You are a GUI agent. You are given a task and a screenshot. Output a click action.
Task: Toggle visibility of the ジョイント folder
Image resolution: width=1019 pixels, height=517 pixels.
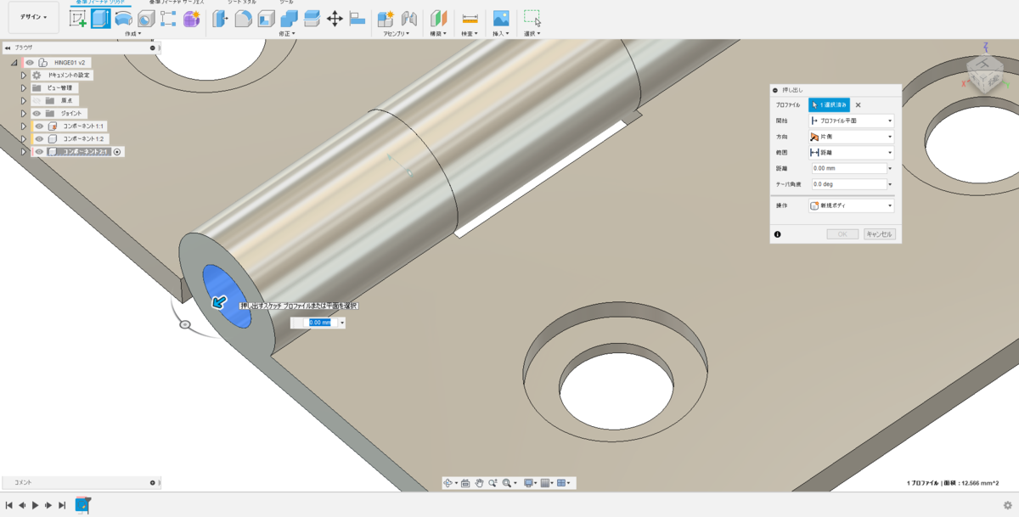tap(37, 113)
